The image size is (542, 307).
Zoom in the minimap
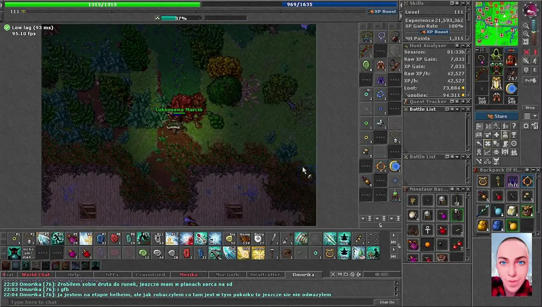pyautogui.click(x=526, y=34)
